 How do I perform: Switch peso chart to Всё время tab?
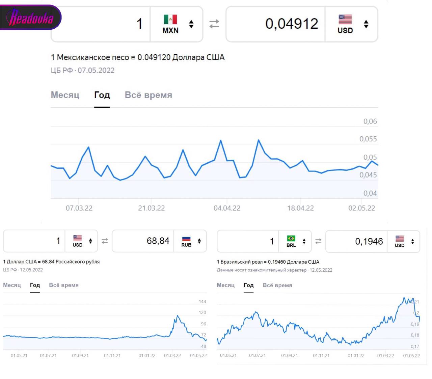148,95
